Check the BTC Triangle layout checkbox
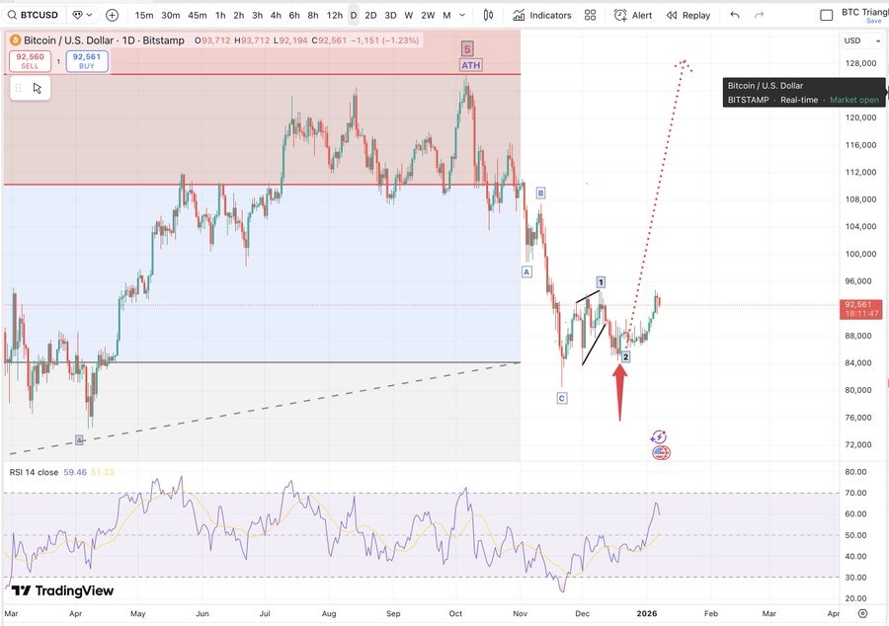This screenshot has width=889, height=626. pos(826,14)
